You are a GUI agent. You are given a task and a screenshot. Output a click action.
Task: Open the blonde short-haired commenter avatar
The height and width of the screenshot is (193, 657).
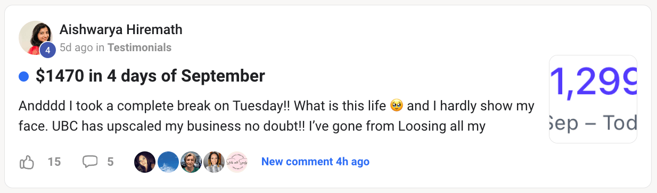click(191, 162)
